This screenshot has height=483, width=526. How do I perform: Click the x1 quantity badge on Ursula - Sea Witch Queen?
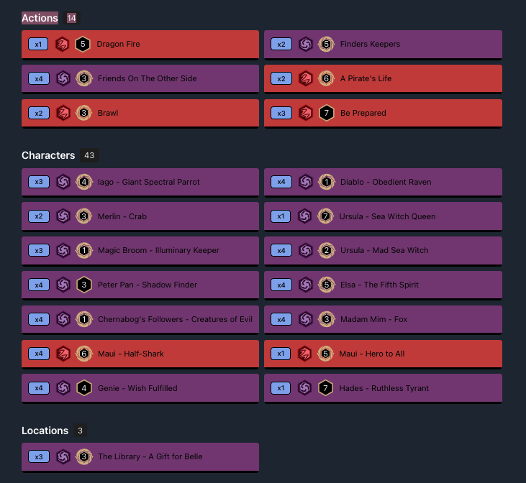[281, 216]
